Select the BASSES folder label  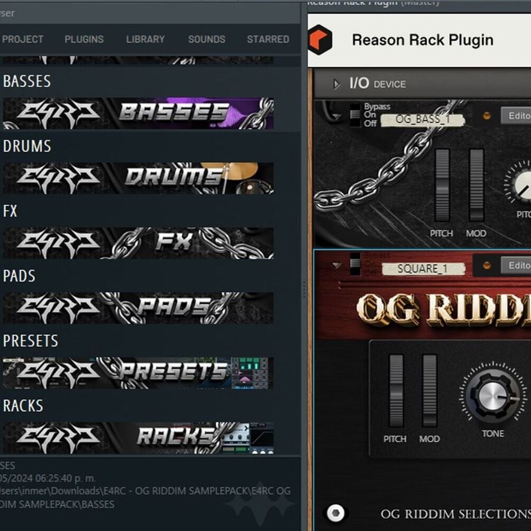27,81
